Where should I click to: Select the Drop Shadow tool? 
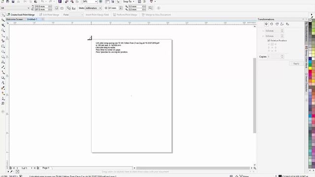click(3, 78)
